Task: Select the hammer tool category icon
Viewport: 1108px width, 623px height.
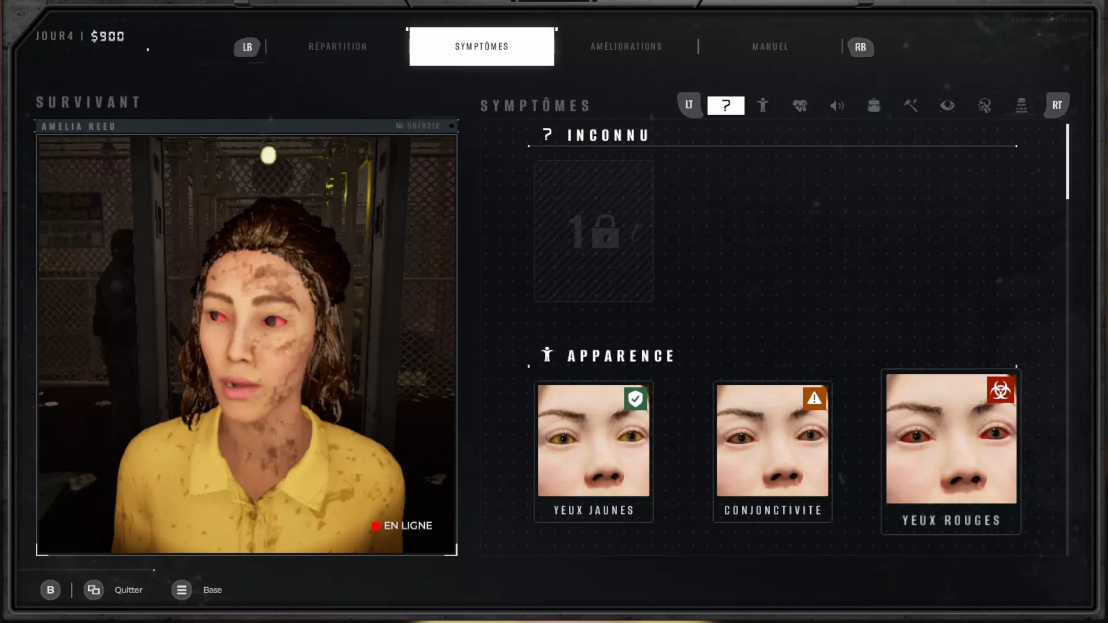Action: coord(911,106)
